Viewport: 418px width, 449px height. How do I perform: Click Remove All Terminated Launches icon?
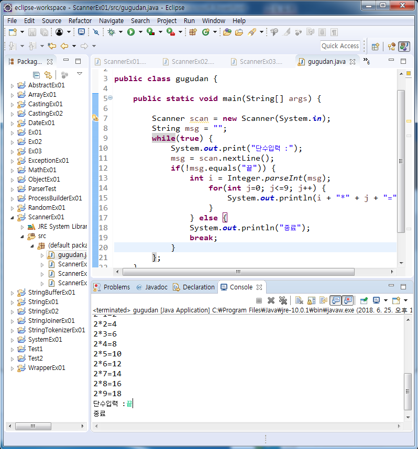[283, 300]
